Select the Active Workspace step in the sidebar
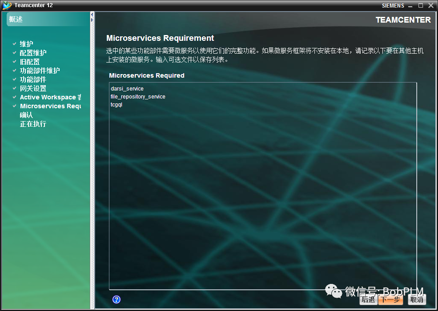 pyautogui.click(x=50, y=97)
